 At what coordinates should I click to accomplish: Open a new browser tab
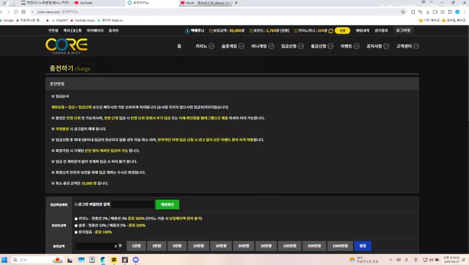236,3
